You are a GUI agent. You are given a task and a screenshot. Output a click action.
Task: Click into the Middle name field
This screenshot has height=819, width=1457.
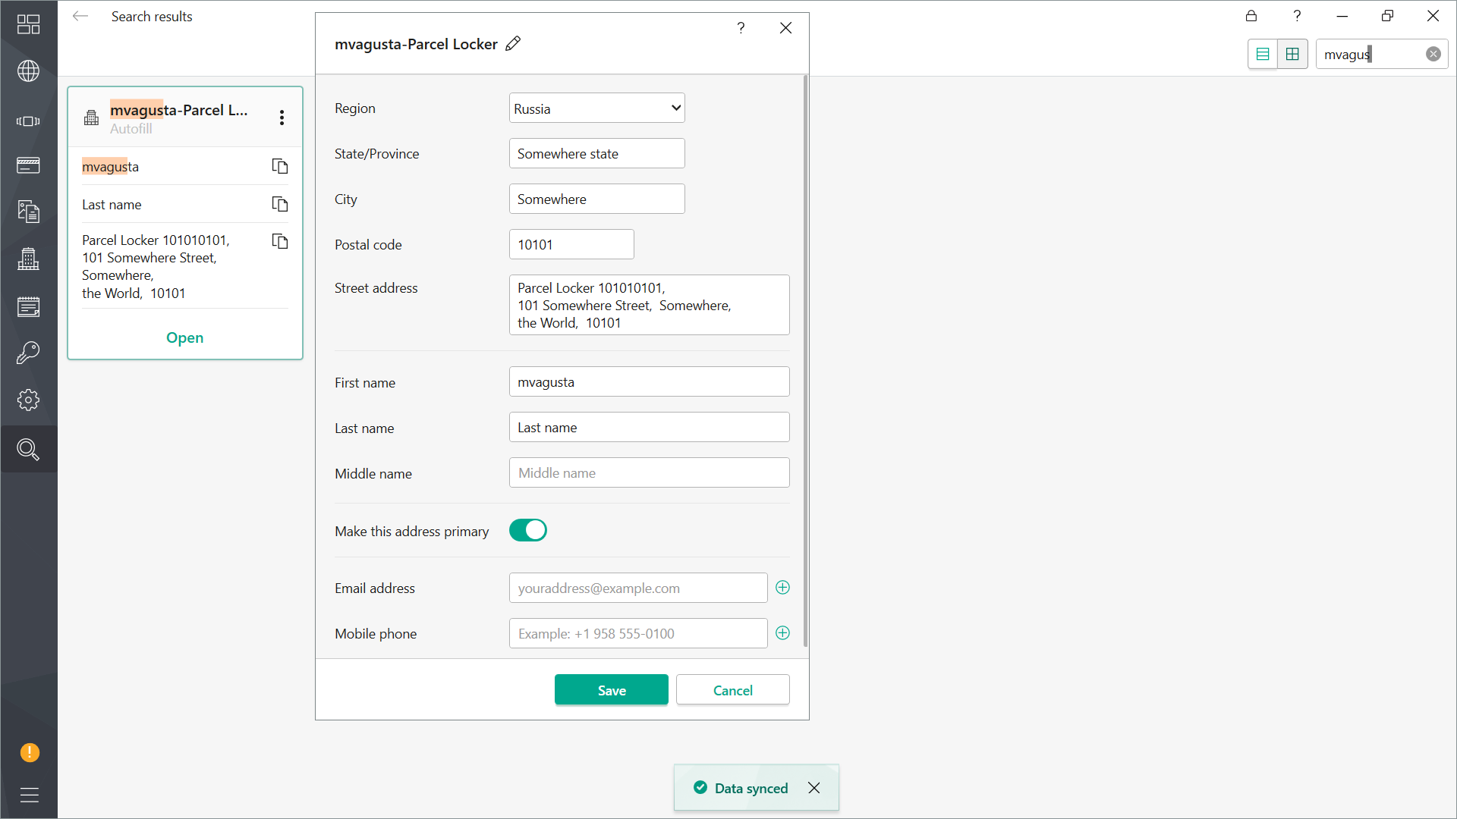click(649, 472)
